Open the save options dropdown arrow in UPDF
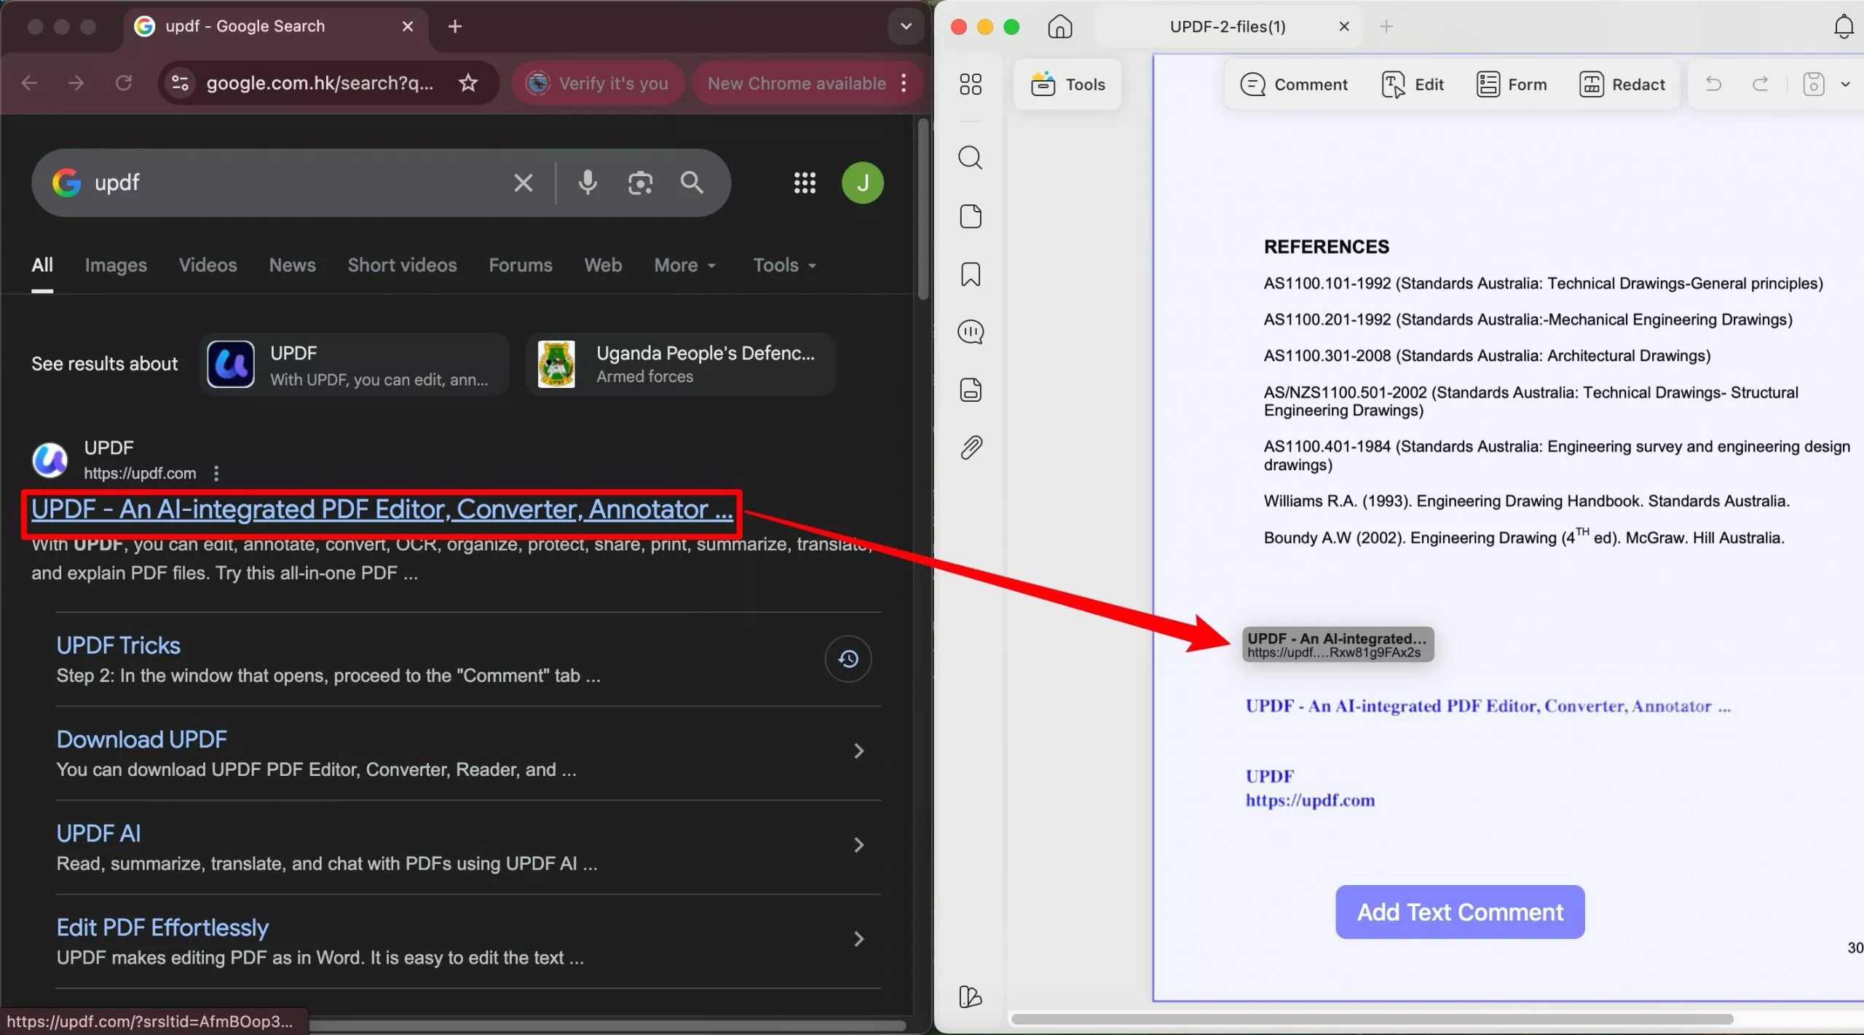 coord(1845,84)
